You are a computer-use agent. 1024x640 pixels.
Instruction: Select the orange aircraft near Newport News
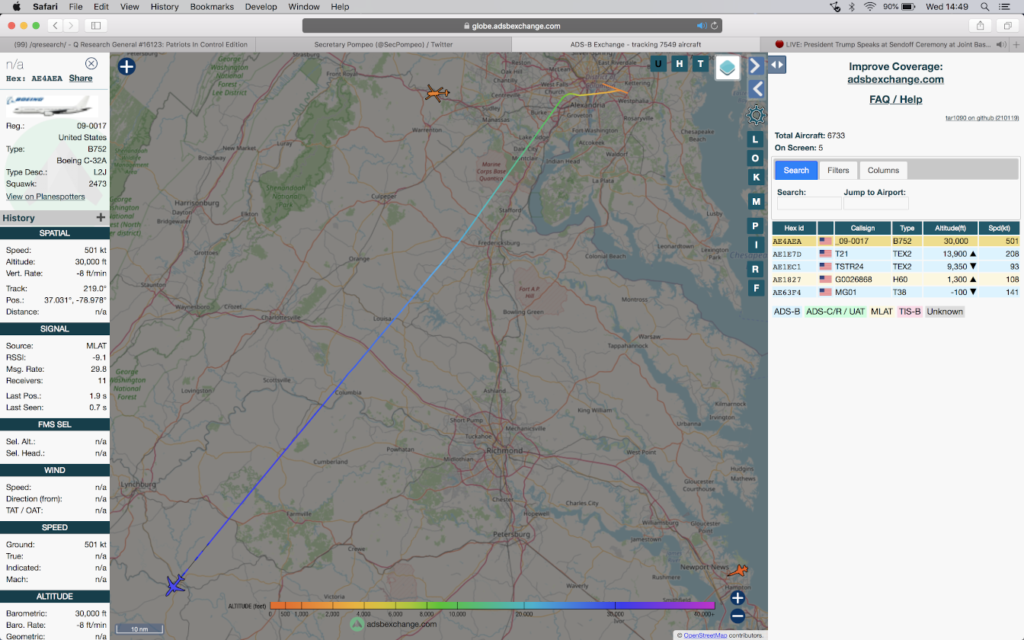coord(738,570)
